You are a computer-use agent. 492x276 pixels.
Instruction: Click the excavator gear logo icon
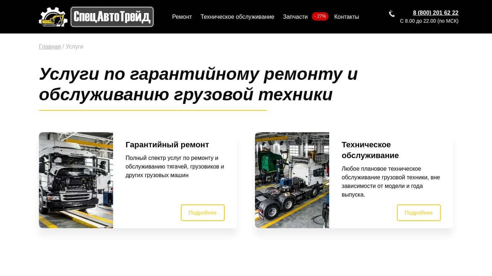[54, 16]
